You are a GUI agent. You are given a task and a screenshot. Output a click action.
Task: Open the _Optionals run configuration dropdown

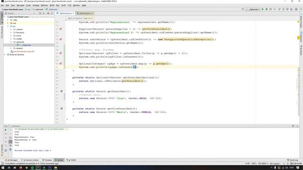click(x=253, y=9)
